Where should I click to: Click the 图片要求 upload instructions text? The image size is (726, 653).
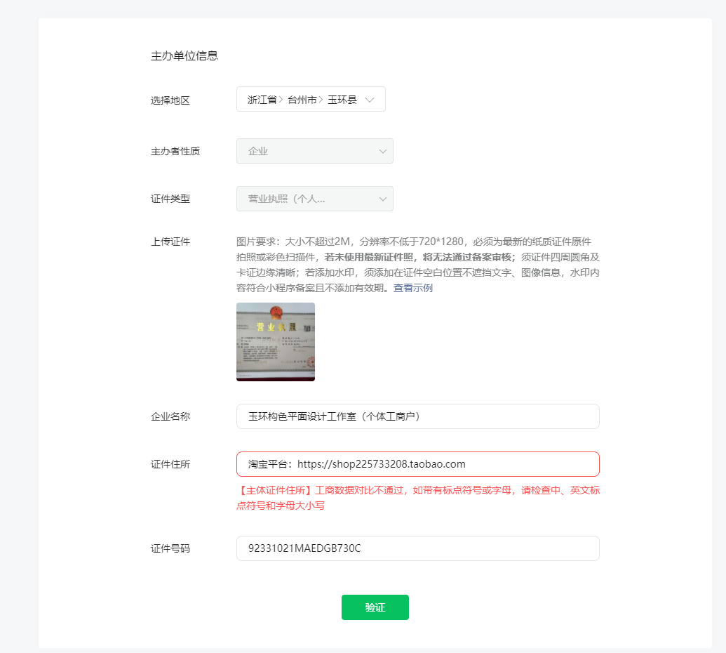tap(418, 265)
